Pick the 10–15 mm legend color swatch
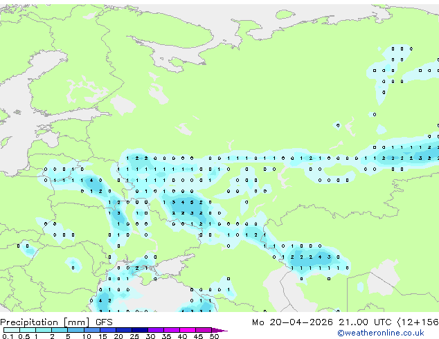 [x=92, y=330]
